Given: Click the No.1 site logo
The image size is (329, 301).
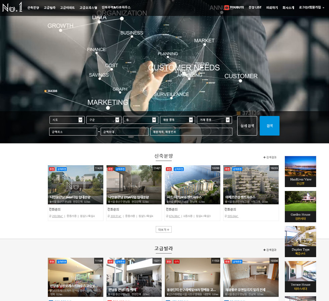Looking at the screenshot, I should click(x=12, y=7).
